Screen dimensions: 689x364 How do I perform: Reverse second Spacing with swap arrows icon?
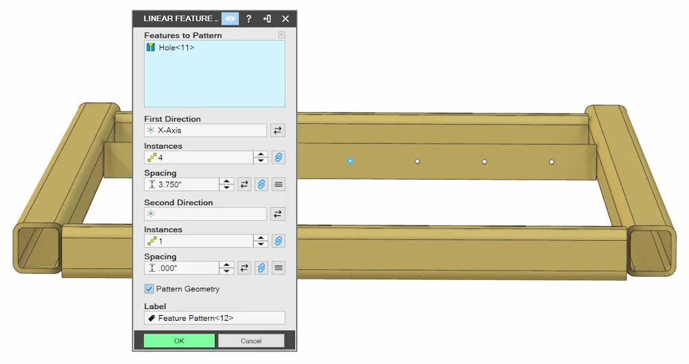click(245, 268)
